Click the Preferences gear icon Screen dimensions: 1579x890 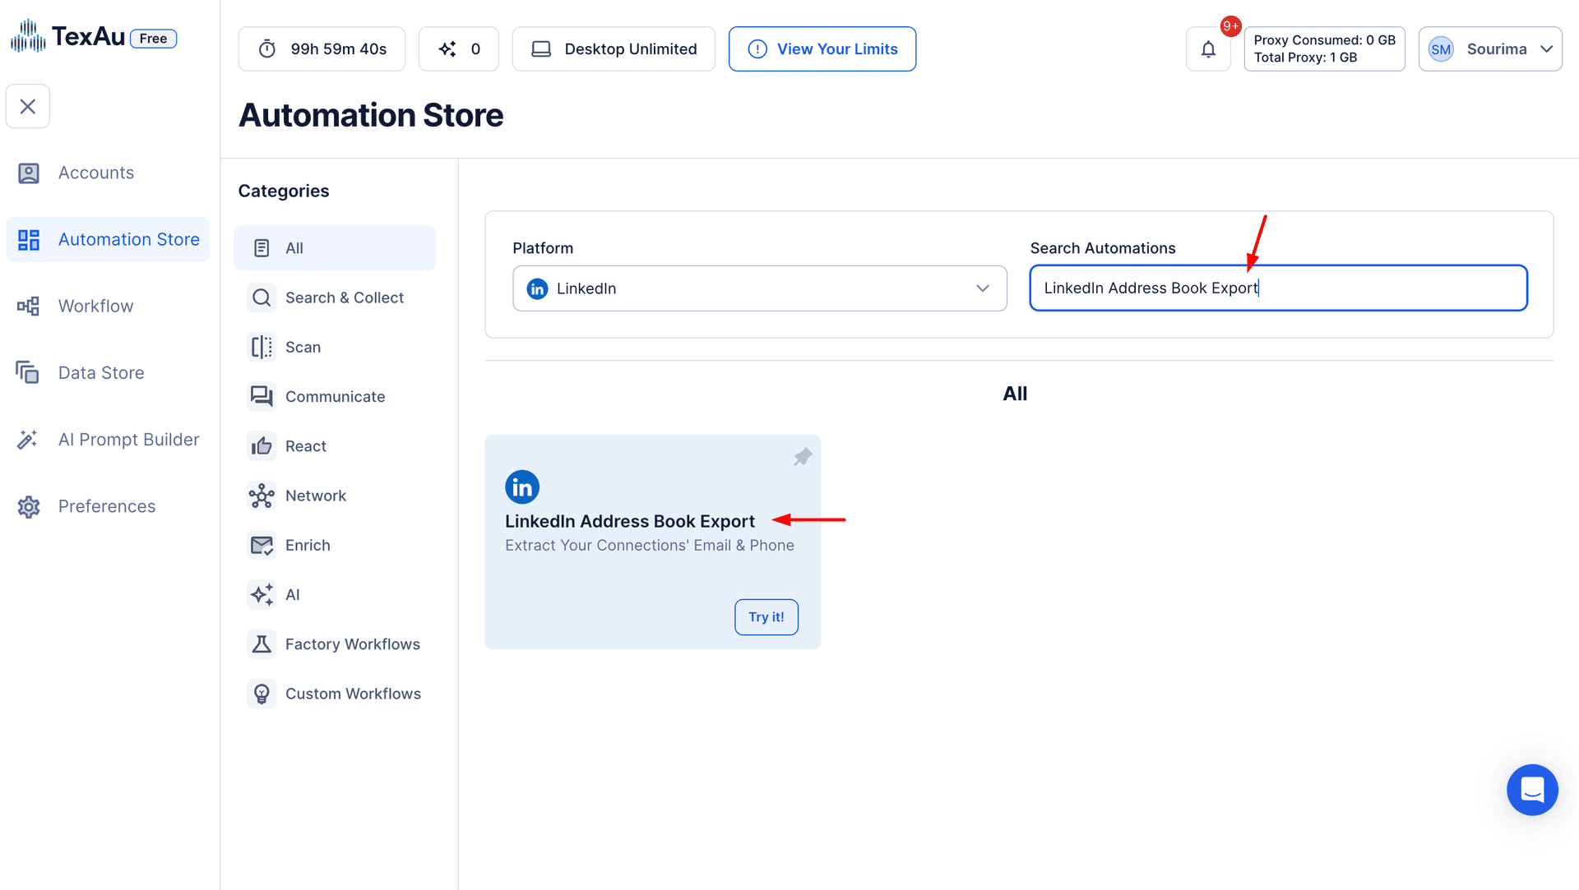coord(29,506)
